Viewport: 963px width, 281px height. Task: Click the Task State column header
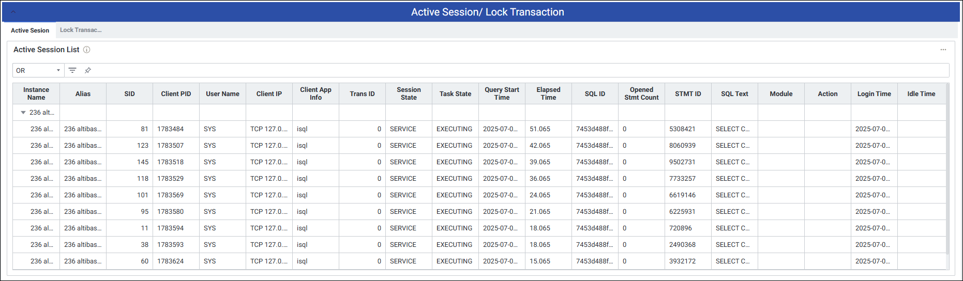point(455,94)
